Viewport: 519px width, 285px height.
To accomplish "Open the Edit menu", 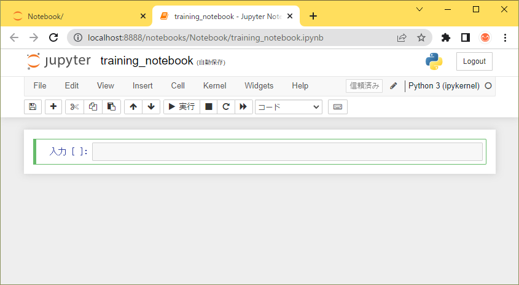I will coord(72,86).
